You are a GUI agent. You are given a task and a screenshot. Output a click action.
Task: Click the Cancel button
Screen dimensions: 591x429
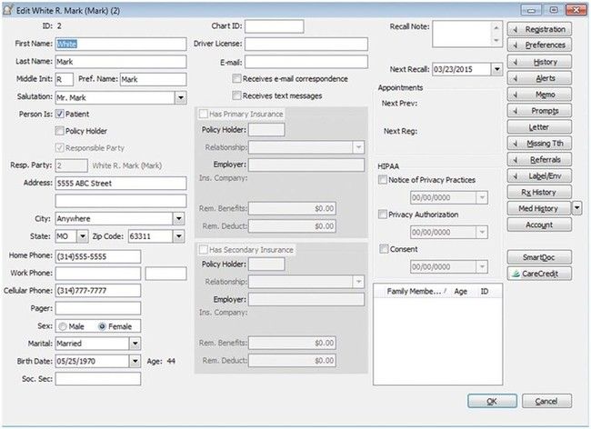(x=546, y=401)
